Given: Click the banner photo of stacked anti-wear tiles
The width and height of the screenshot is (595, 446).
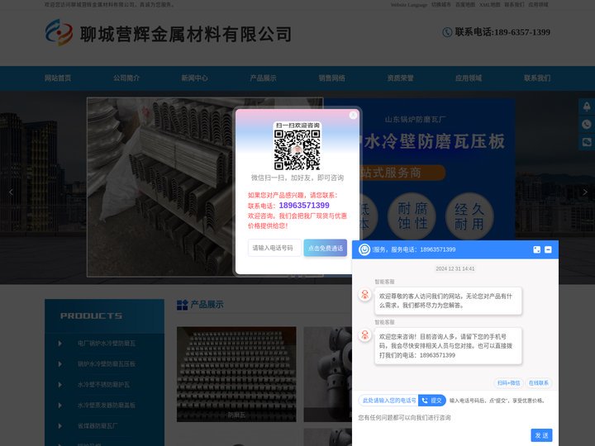Looking at the screenshot, I should [161, 187].
